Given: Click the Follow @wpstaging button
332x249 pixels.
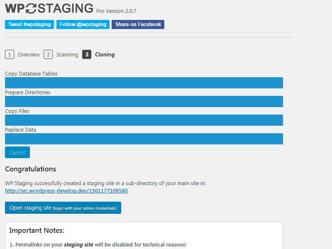Looking at the screenshot, I should tap(83, 24).
